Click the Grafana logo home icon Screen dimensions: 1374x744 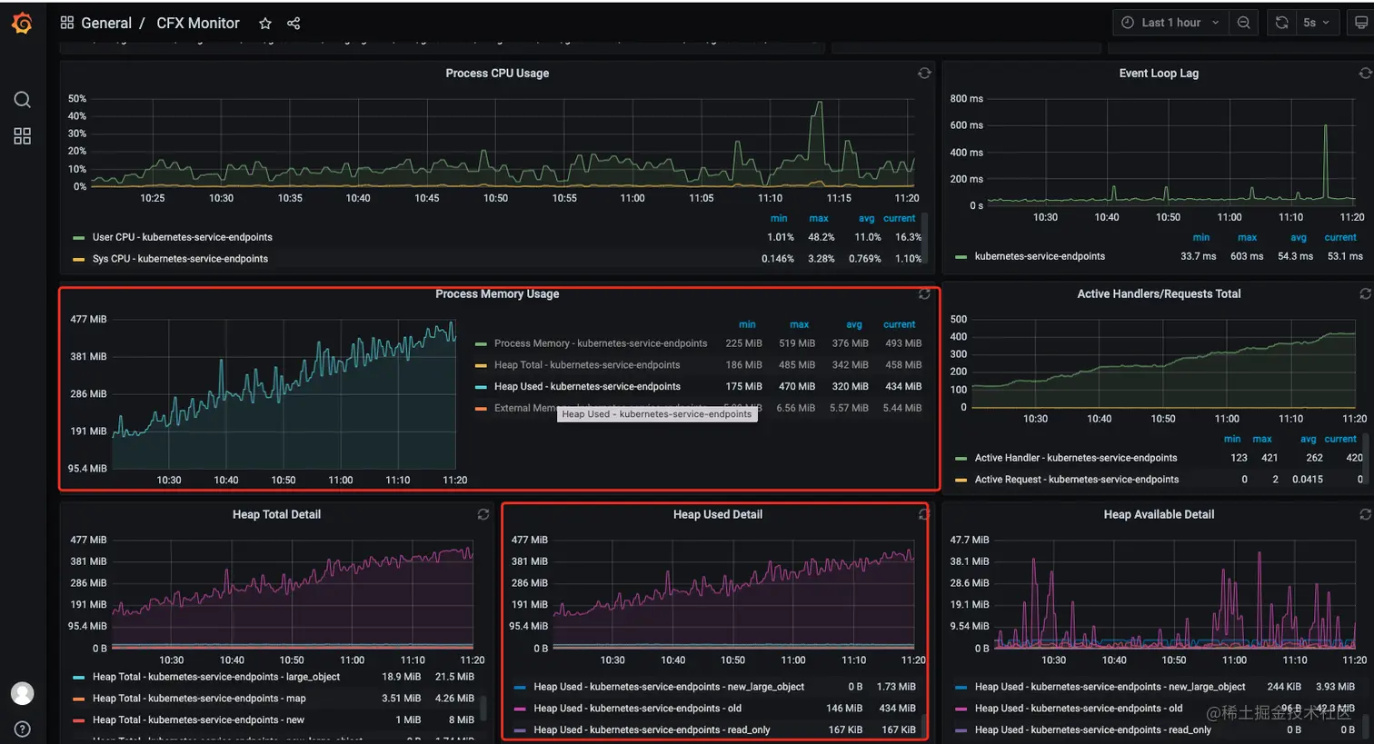tap(22, 23)
